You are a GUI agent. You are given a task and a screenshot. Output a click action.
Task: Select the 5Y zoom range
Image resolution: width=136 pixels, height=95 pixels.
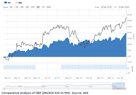[43, 7]
